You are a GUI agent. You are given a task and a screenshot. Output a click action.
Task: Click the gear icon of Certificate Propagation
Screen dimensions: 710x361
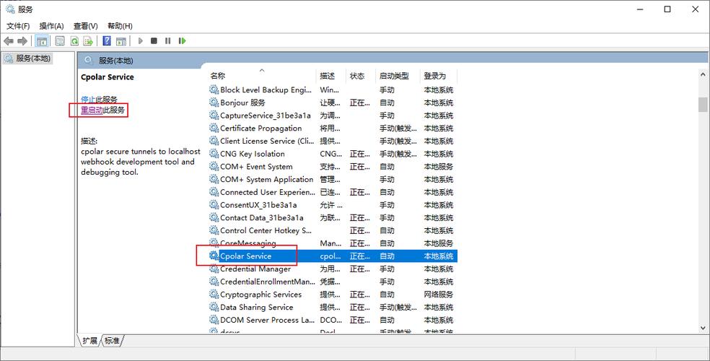click(214, 129)
